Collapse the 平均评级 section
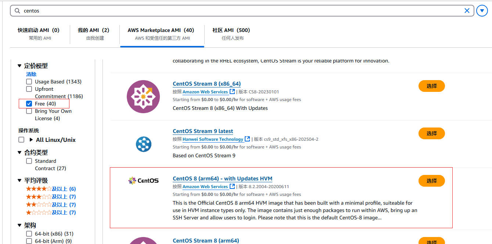492x244 pixels. coord(19,180)
